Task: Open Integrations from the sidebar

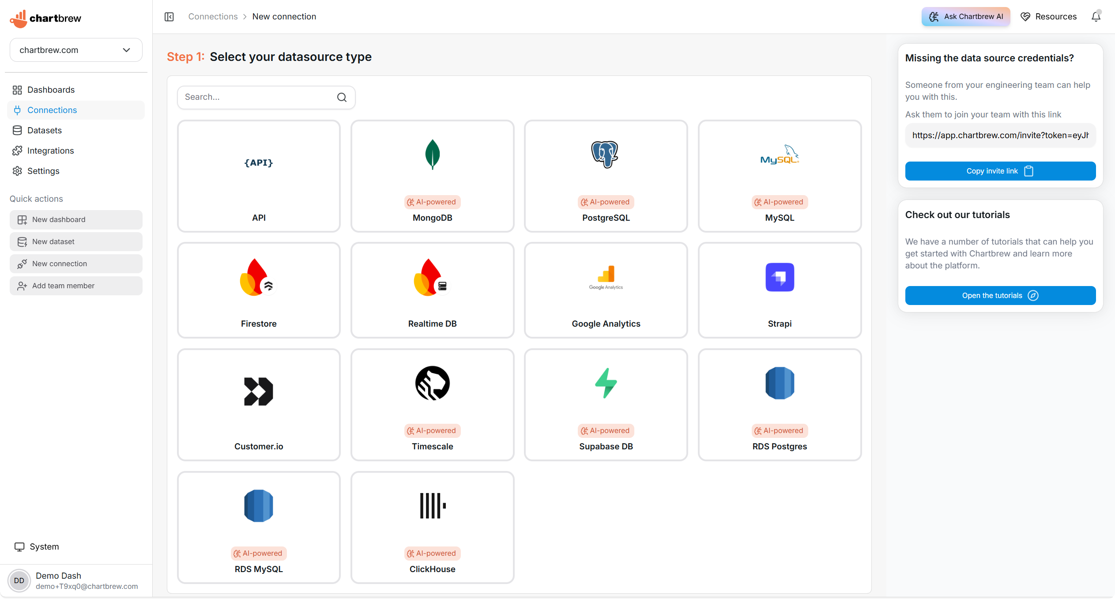Action: pos(50,151)
